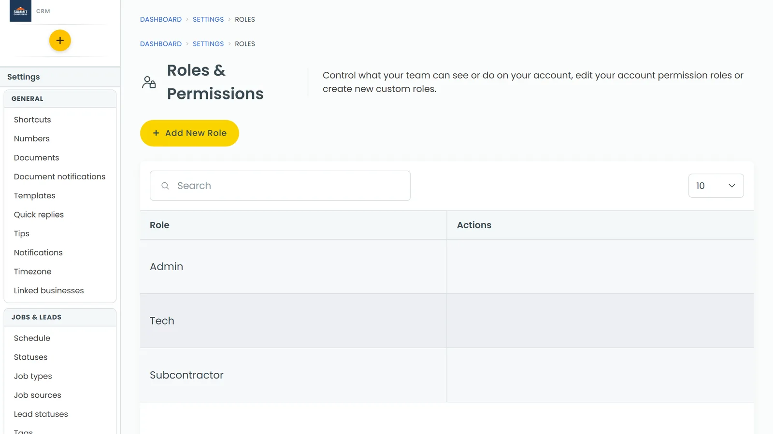Open Schedule under Jobs & Leads
Viewport: 773px width, 434px height.
pos(32,338)
